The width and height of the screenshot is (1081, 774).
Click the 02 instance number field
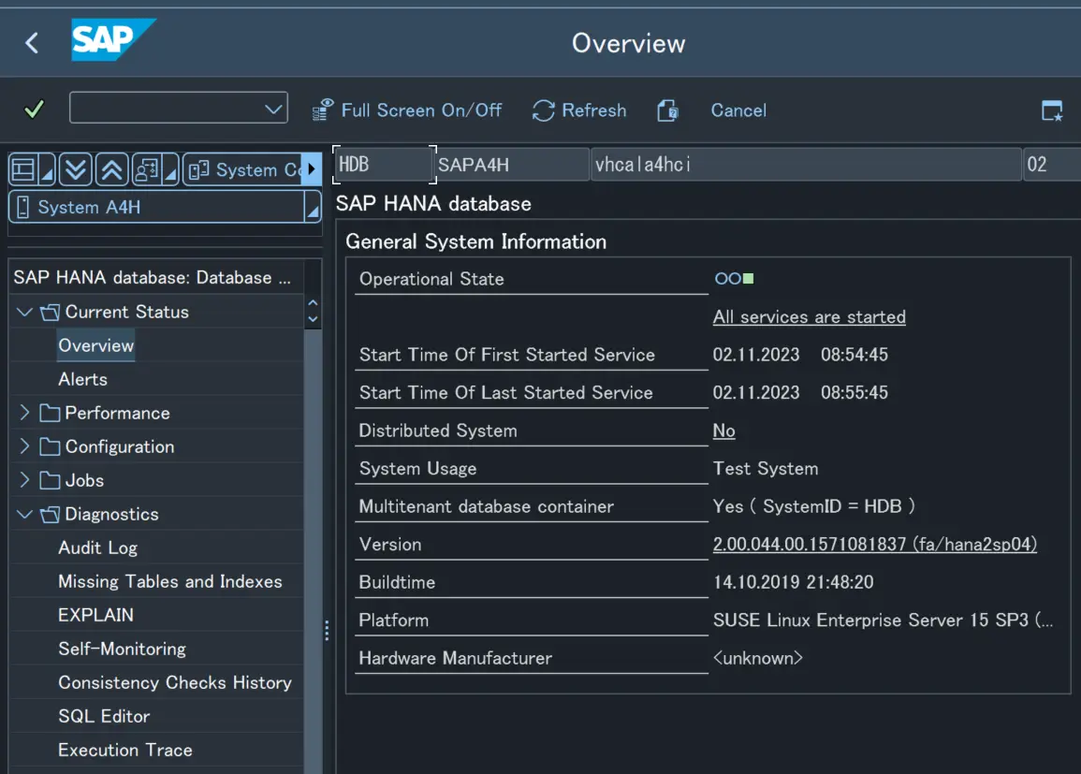1051,165
